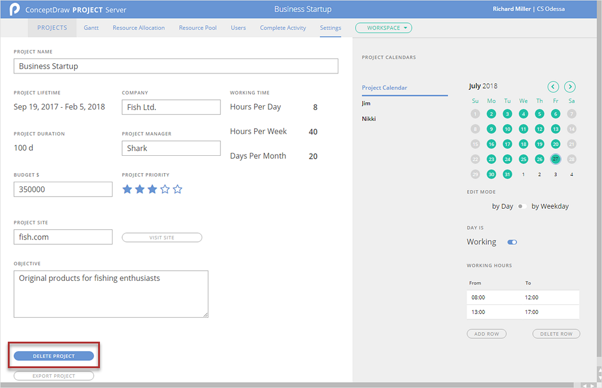
Task: Click the horizontal scrollbar at bottom
Action: pos(289,385)
